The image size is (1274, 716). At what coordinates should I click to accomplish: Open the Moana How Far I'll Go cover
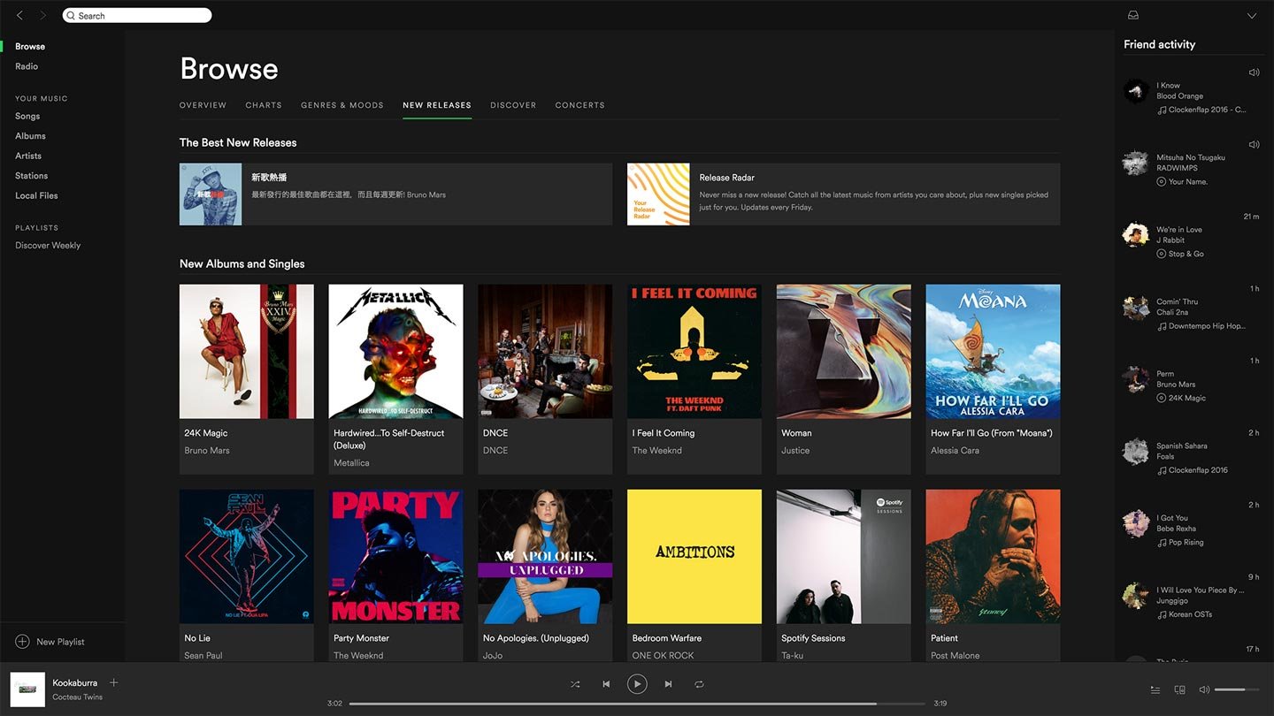pyautogui.click(x=993, y=351)
